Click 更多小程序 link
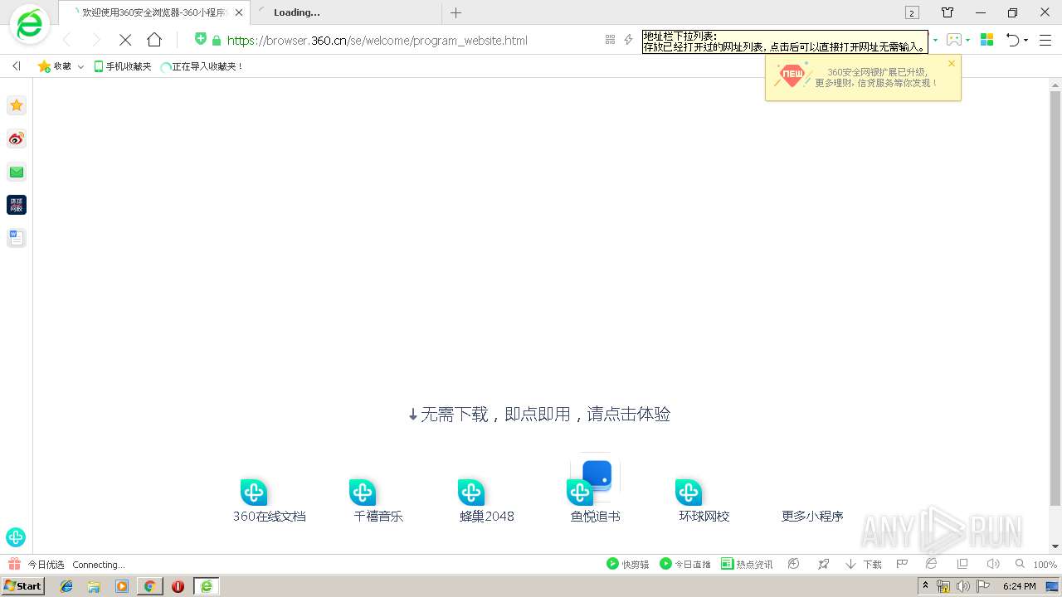 pos(812,516)
